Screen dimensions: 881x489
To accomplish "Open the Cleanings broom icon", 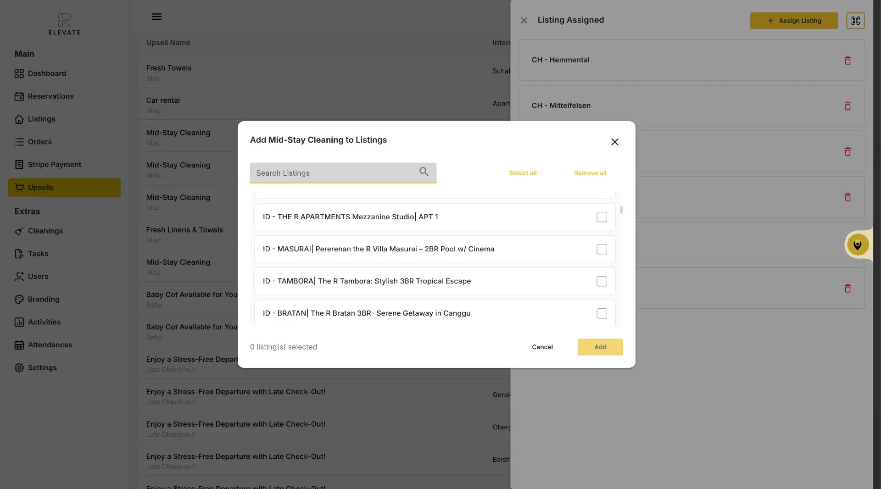I will click(x=19, y=231).
